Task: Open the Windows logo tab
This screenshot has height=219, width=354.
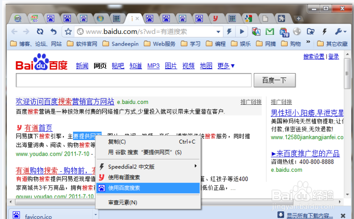Action: click(100, 18)
